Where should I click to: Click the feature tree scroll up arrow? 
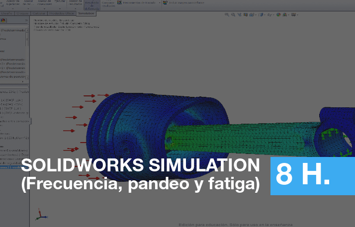(27, 30)
